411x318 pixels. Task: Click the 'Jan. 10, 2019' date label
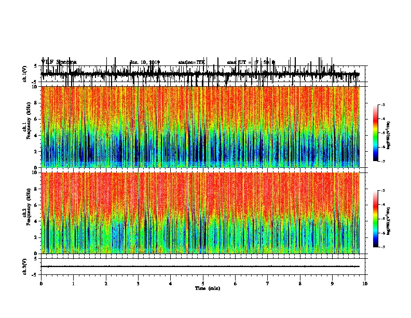pos(145,62)
